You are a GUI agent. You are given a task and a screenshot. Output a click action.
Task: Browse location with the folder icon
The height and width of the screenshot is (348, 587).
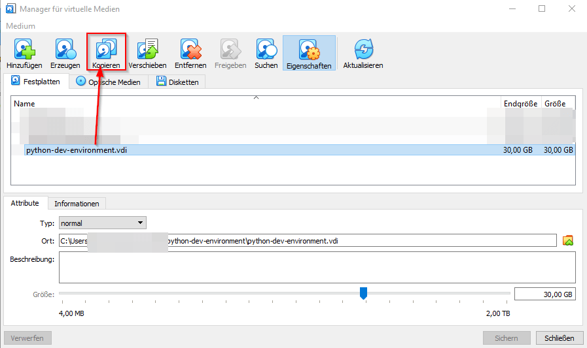[x=568, y=240]
